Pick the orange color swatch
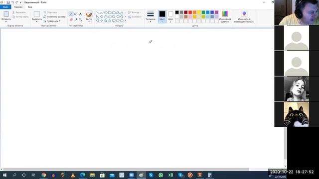This screenshot has width=319, height=179. [x=195, y=12]
